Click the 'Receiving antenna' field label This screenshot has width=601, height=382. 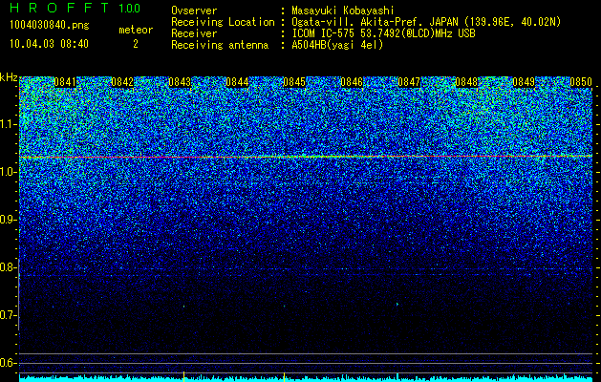click(x=220, y=45)
